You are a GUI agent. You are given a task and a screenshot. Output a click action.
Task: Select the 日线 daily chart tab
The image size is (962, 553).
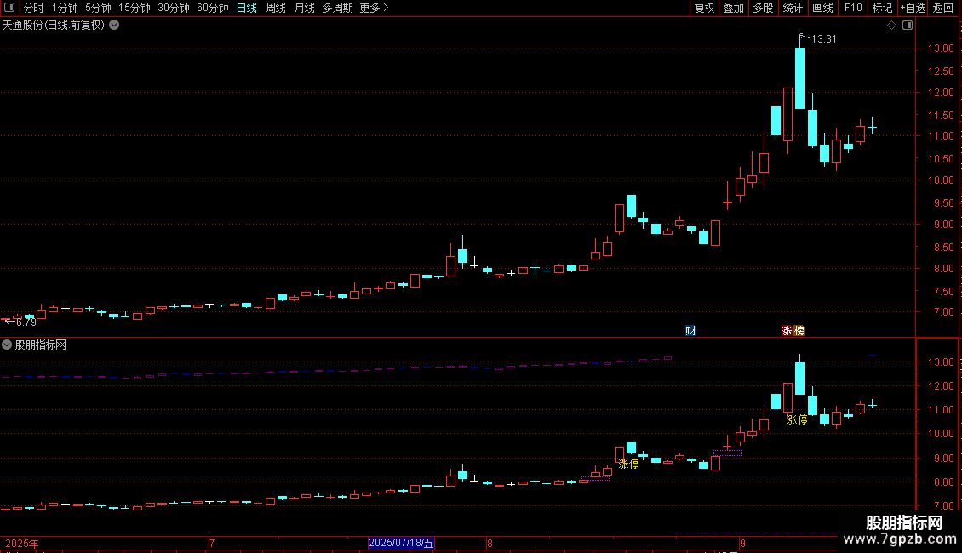pyautogui.click(x=247, y=8)
